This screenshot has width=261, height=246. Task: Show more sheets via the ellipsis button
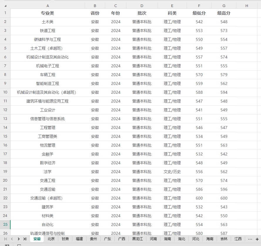[x=250, y=239]
